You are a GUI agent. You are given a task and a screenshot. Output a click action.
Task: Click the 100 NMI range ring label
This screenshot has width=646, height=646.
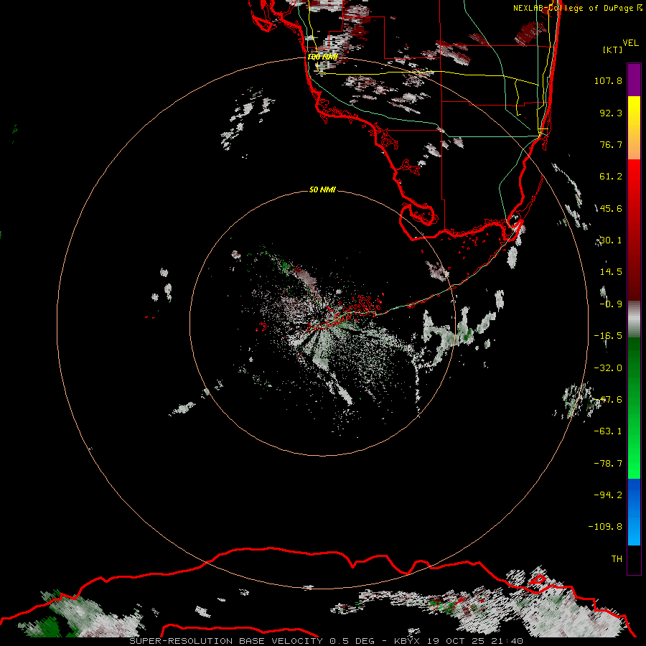[322, 57]
